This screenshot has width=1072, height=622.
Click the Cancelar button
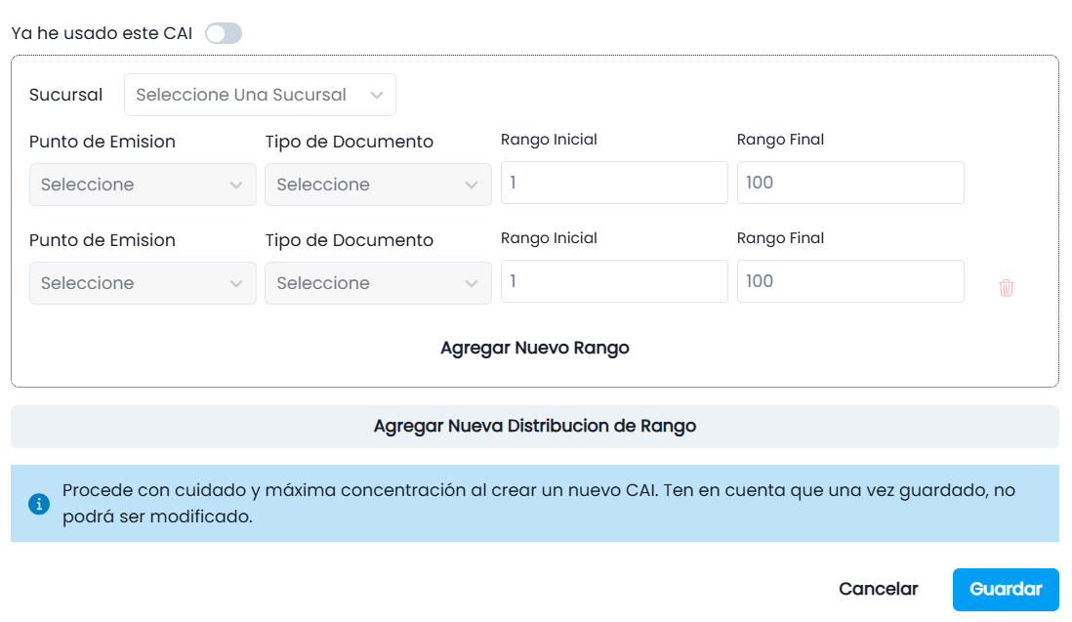click(x=879, y=589)
